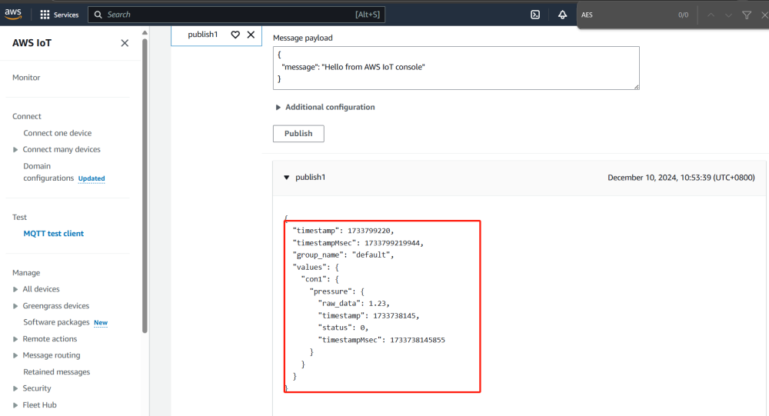The image size is (769, 416).
Task: Click the AWS IoT sidebar title
Action: click(32, 43)
